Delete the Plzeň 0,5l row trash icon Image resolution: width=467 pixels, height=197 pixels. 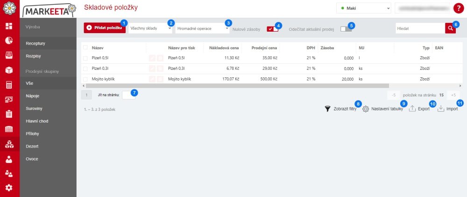click(160, 58)
